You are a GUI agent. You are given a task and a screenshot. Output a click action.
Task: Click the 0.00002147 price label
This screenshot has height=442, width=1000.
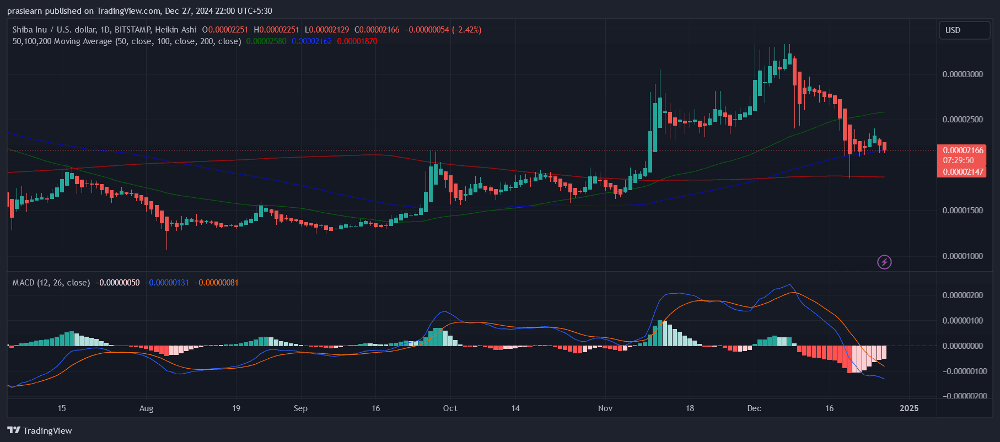[963, 172]
